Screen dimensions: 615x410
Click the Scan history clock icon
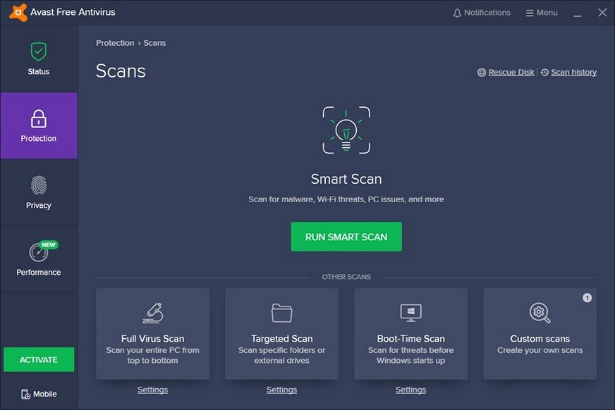[x=544, y=73]
